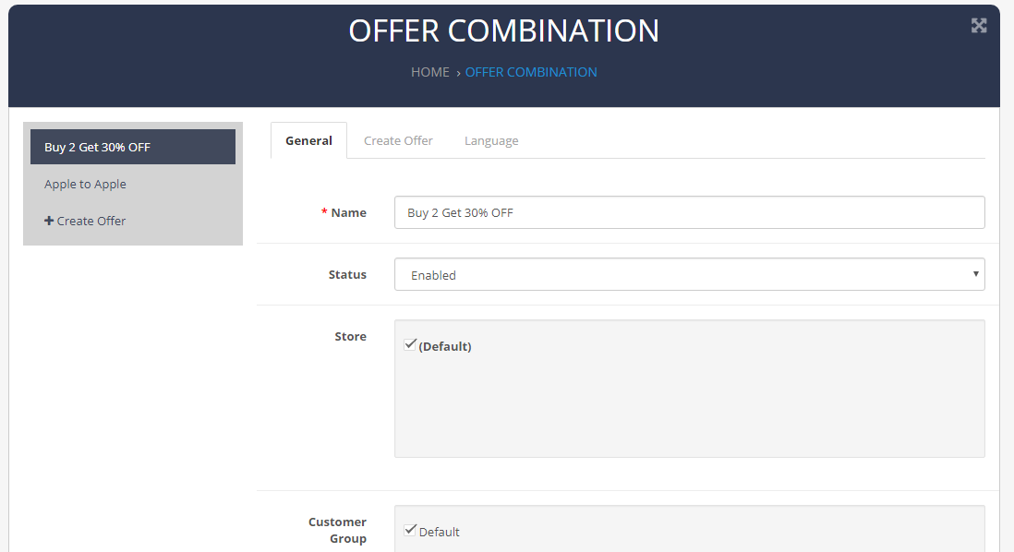Toggle the (Default) store checkbox
The width and height of the screenshot is (1014, 552).
[410, 344]
